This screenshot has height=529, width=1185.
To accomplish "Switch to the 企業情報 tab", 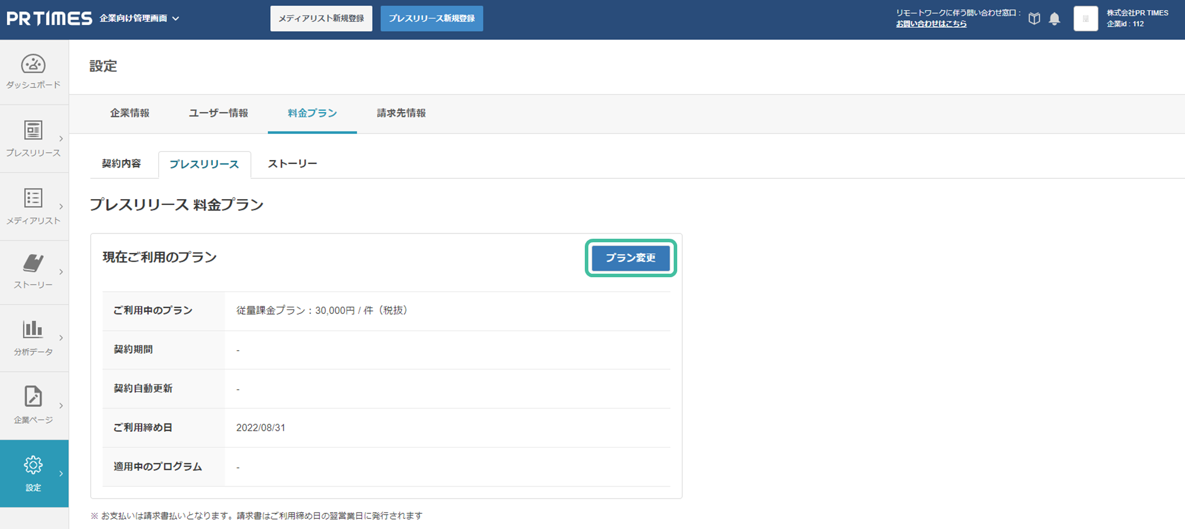I will 130,113.
